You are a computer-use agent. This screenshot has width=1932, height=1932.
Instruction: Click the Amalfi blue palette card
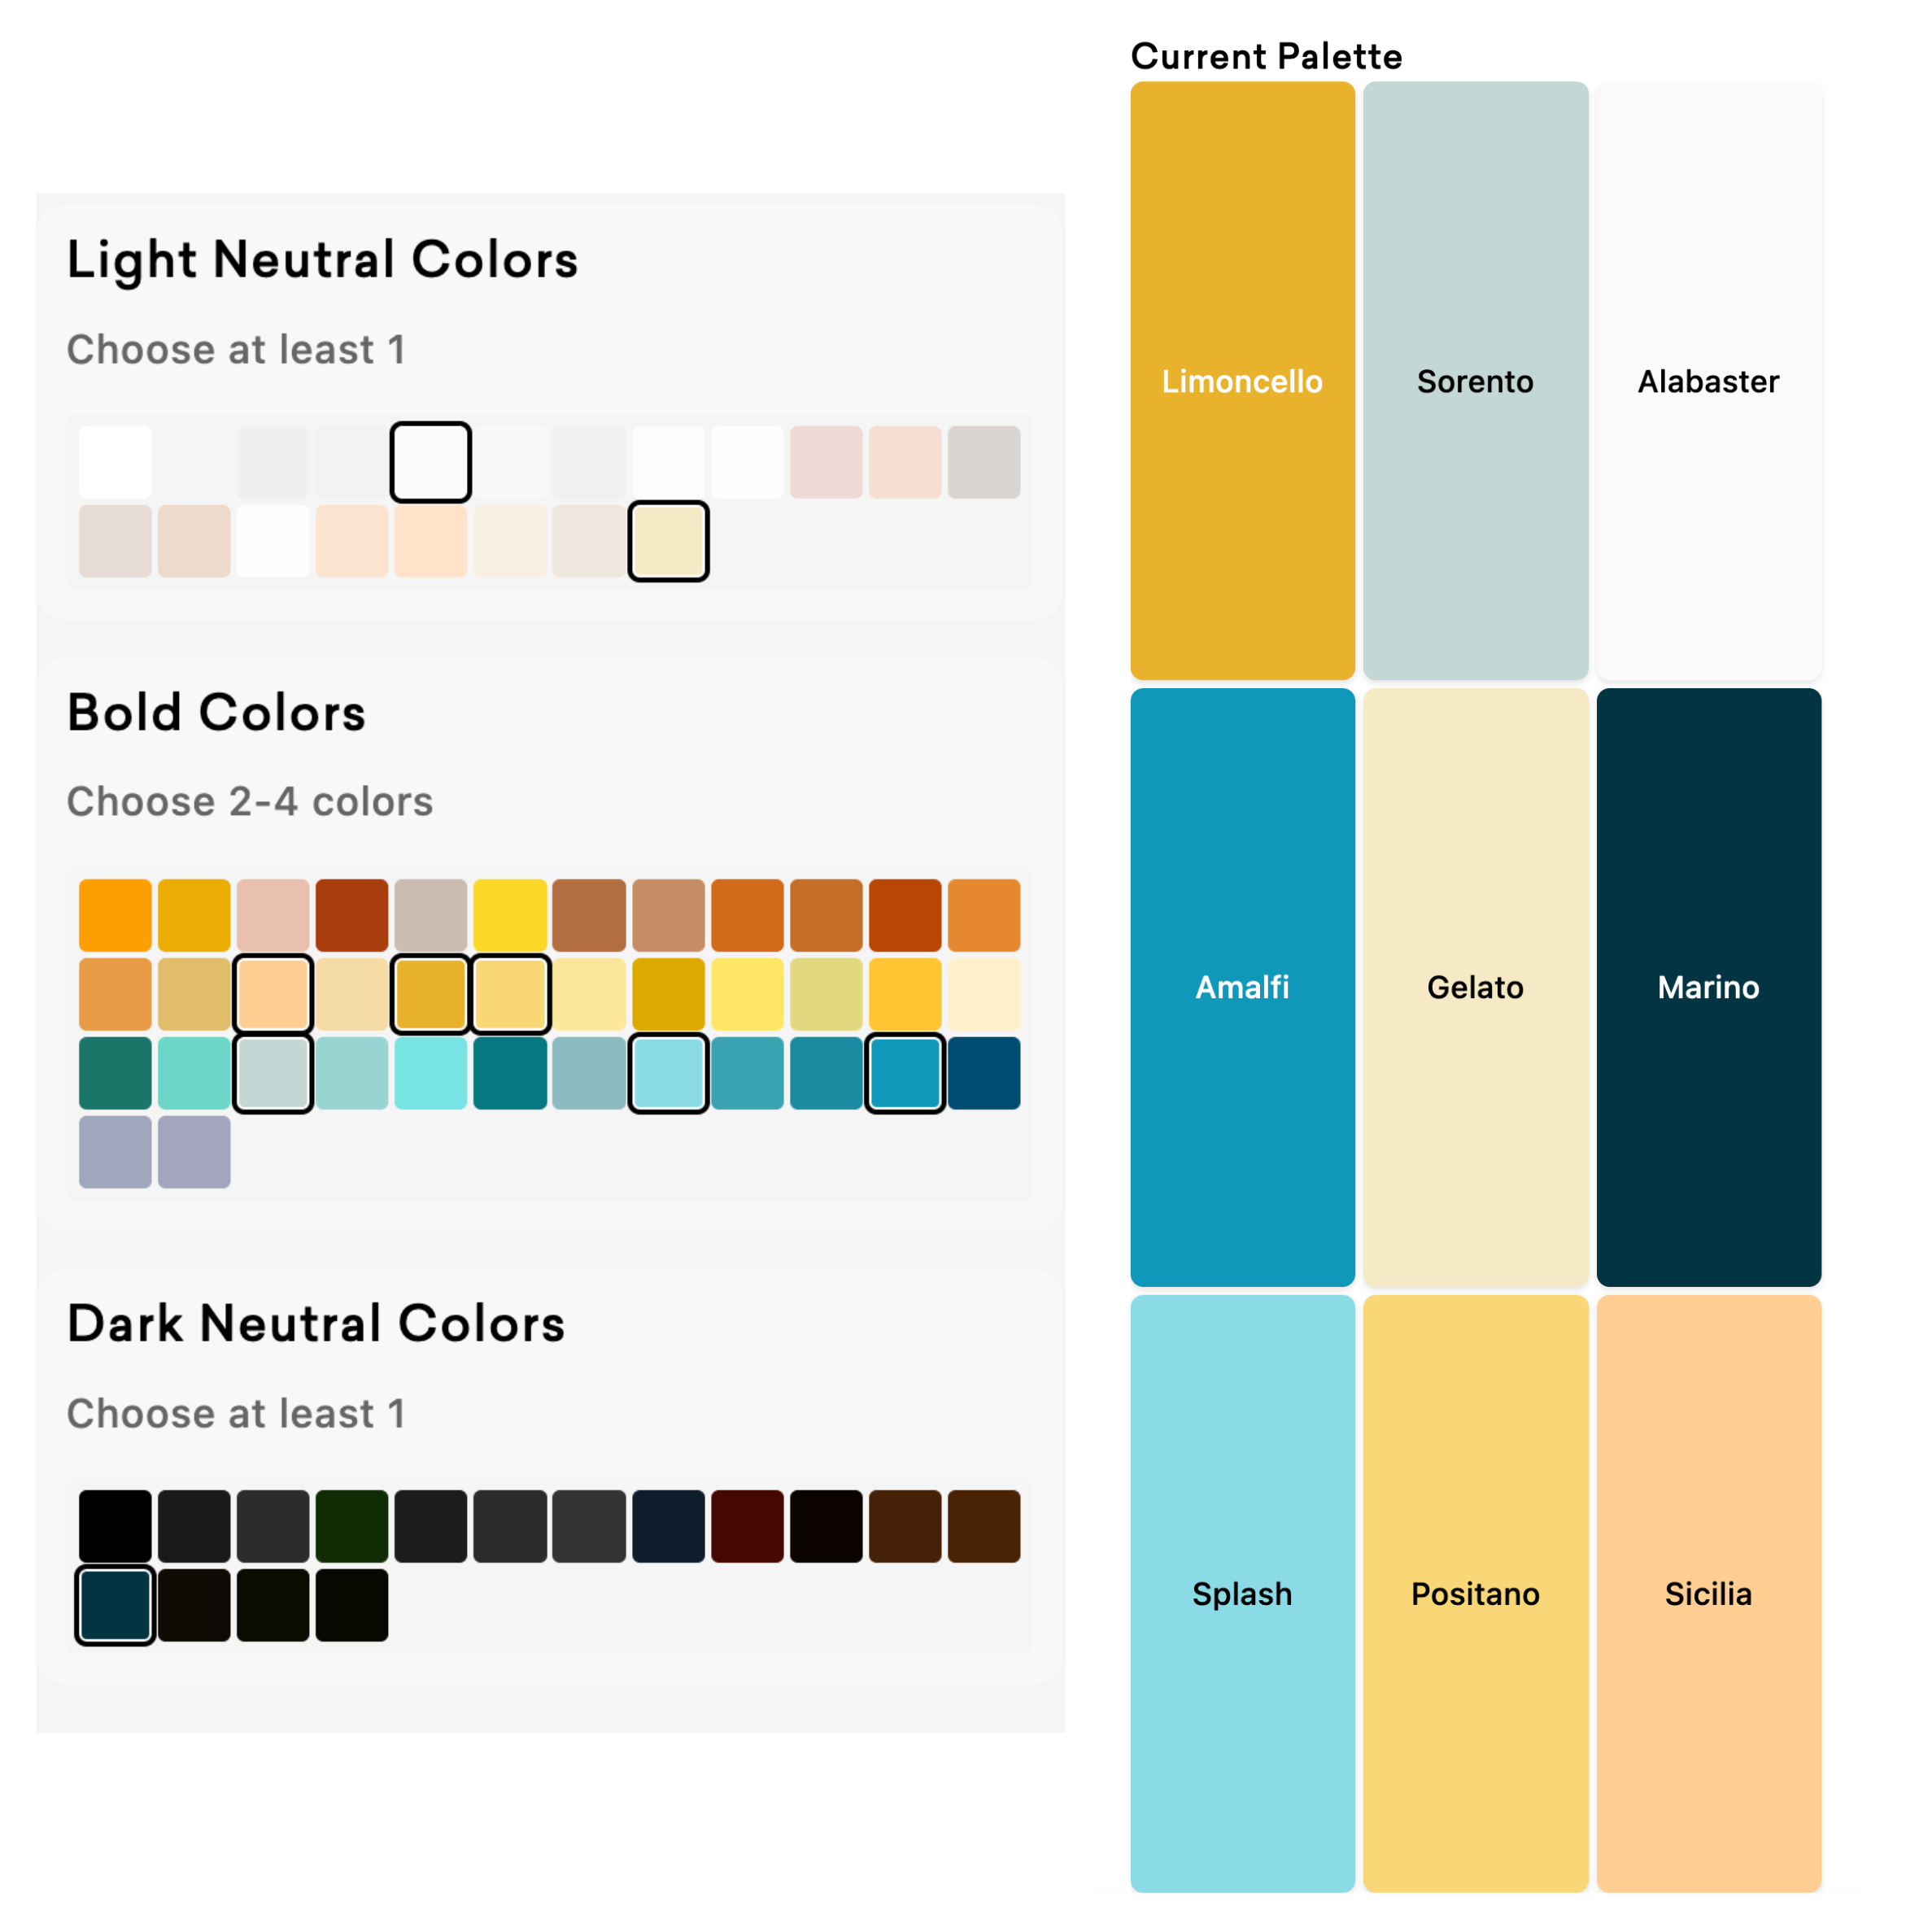(1241, 986)
